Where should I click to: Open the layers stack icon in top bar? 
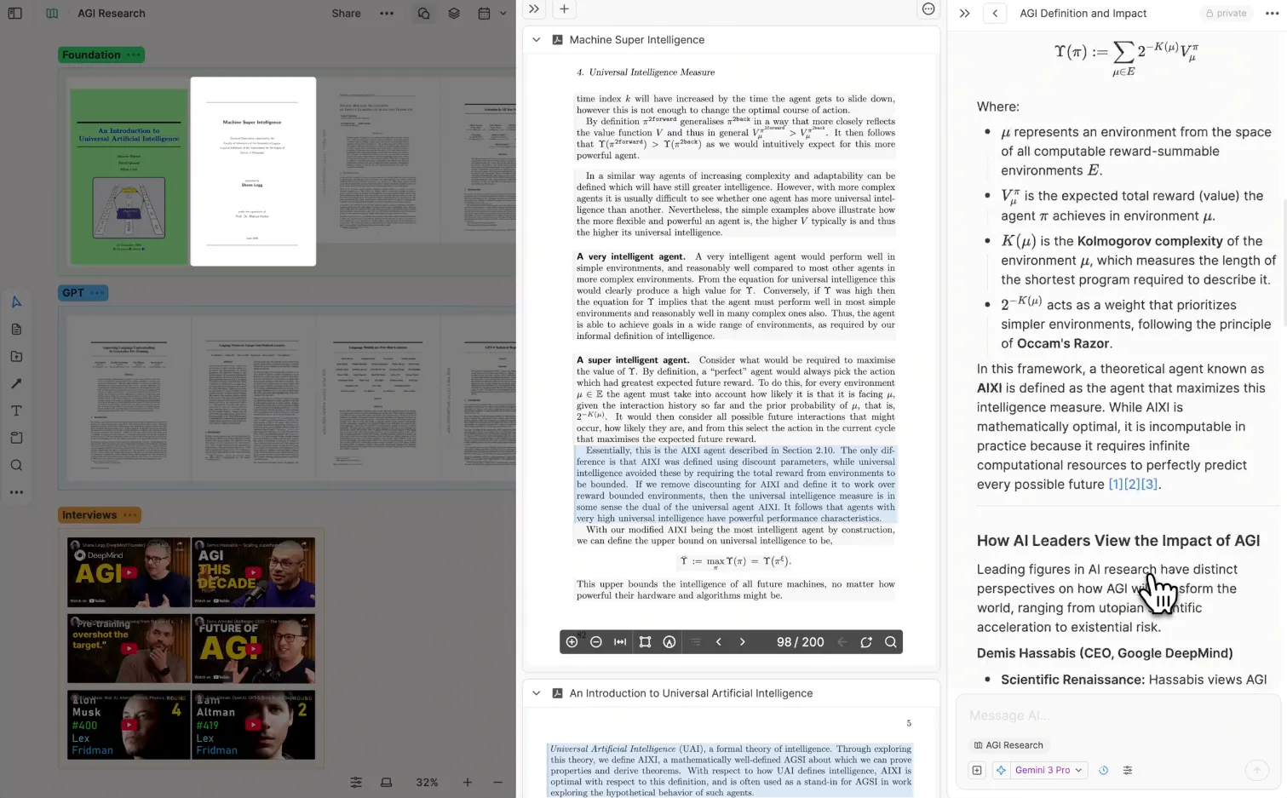point(454,14)
